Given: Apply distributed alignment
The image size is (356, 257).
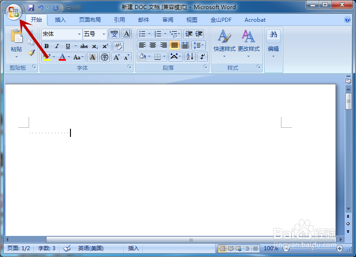Looking at the screenshot, I should pyautogui.click(x=185, y=45).
